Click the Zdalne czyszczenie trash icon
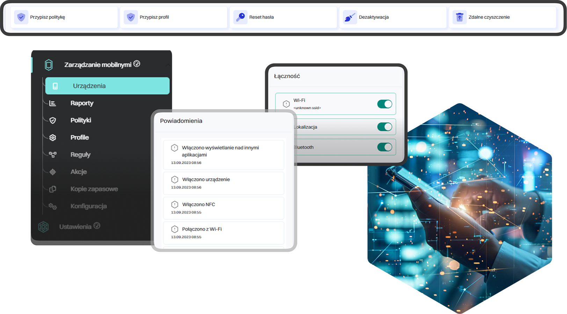The height and width of the screenshot is (314, 567). pos(459,17)
